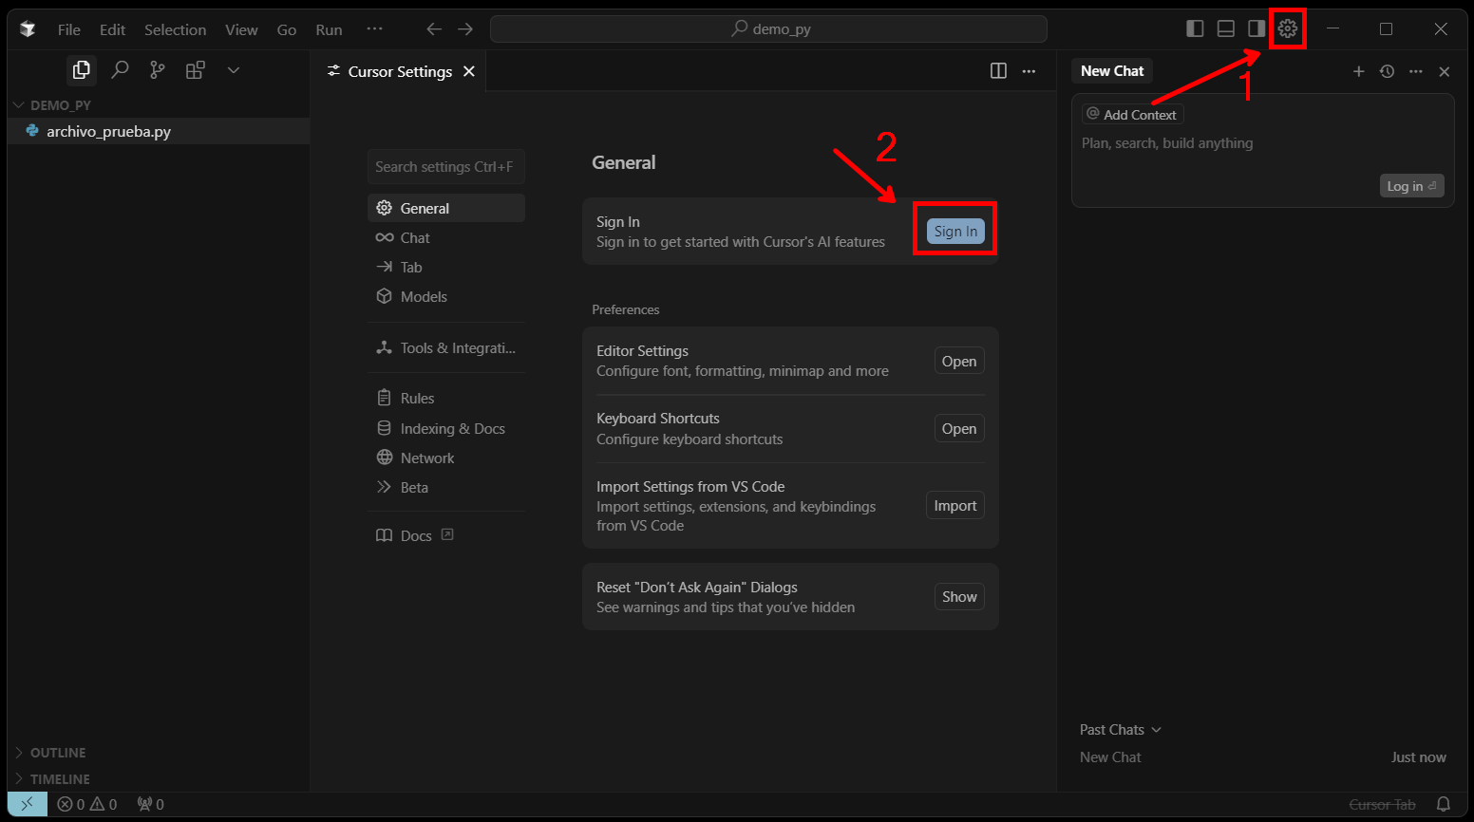Open the Source Control view icon
Screen dimensions: 1474x822
[x=158, y=69]
